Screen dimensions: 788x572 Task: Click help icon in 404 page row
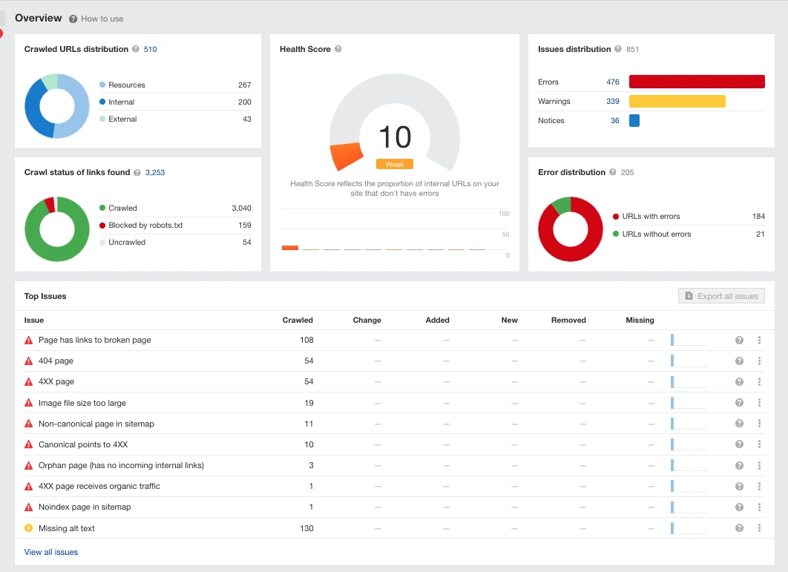click(x=739, y=361)
